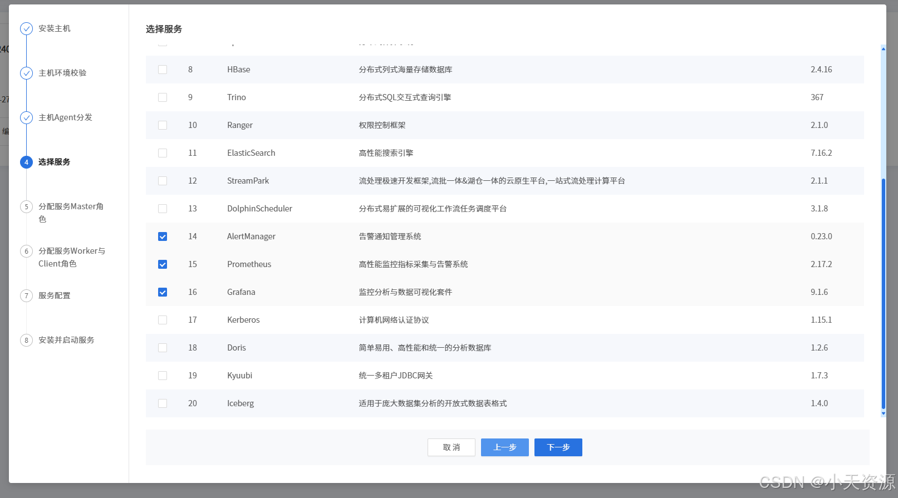The image size is (898, 498).
Task: Uncheck the AlertManager service checkbox
Action: click(163, 236)
